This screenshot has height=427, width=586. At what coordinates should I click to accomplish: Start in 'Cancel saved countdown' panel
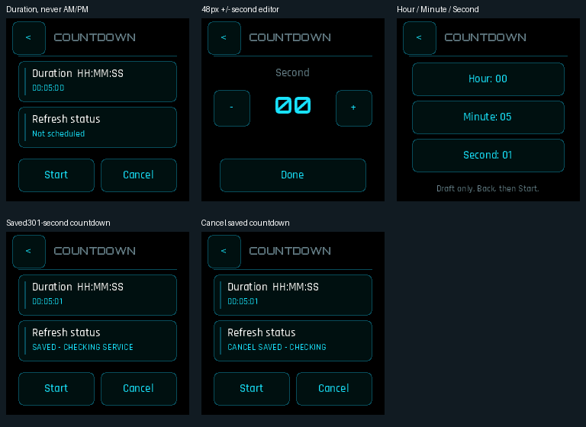[x=252, y=389]
